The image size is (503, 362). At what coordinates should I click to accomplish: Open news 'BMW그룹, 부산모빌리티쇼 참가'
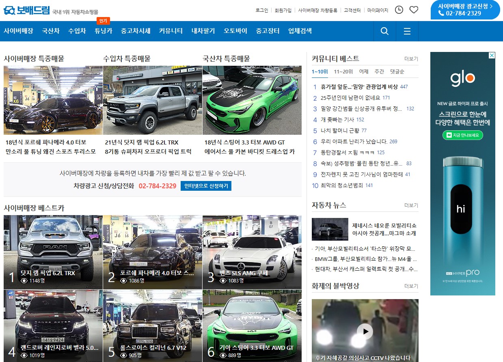(366, 259)
